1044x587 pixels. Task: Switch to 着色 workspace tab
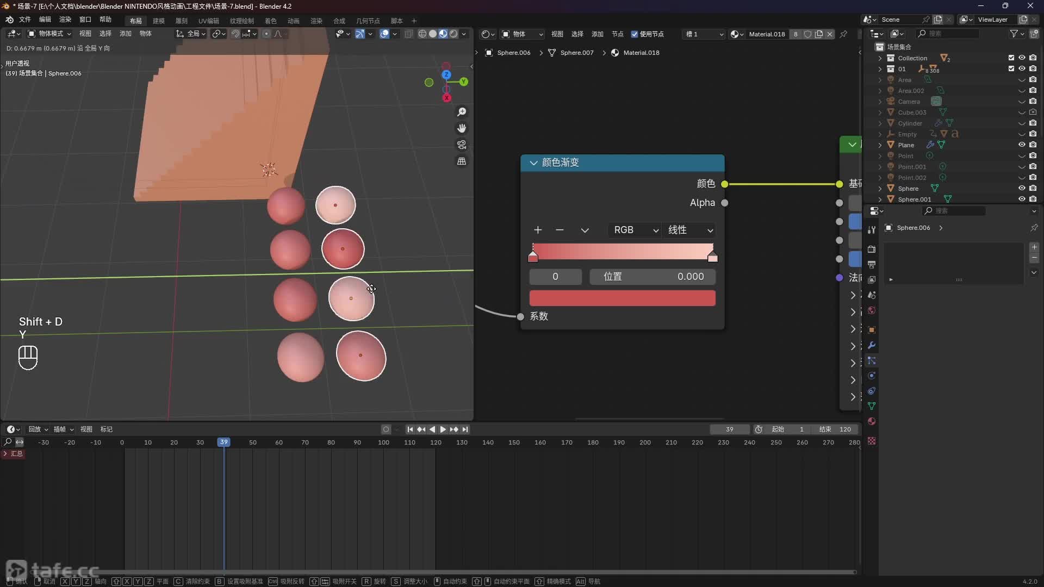tap(271, 21)
